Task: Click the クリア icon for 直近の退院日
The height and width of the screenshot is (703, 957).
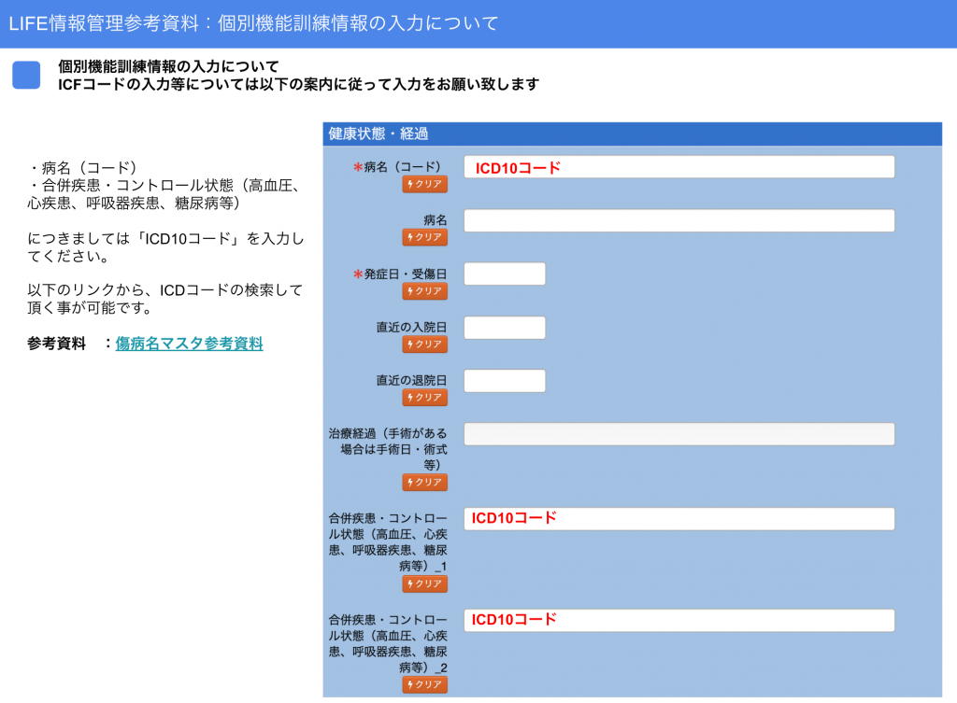Action: click(425, 397)
